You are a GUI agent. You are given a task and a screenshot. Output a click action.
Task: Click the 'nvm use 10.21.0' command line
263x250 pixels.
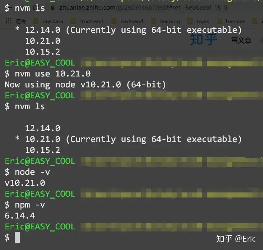(x=48, y=74)
